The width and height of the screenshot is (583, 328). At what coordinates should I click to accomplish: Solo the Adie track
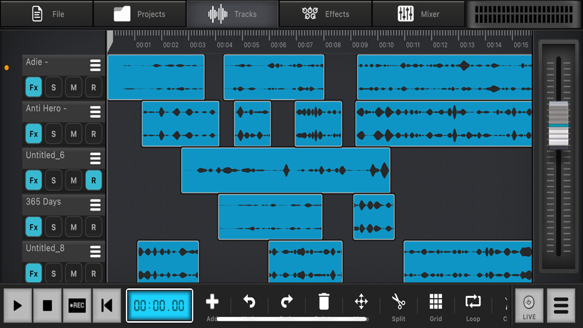pos(53,87)
